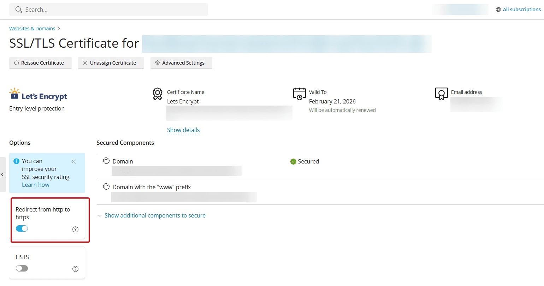Disable the redirect from http to https toggle
Viewport: 544px width, 286px height.
point(22,228)
